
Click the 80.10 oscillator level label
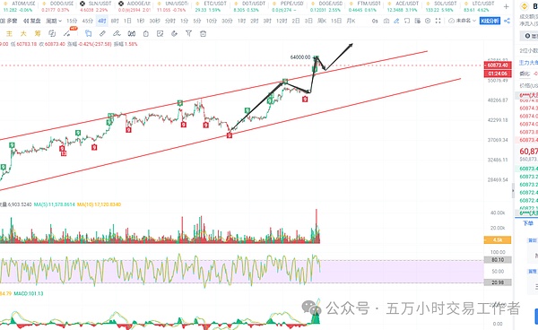click(498, 260)
